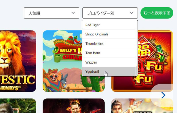177x113 pixels.
Task: Pick Wazdan in the provider list
Action: 109,62
